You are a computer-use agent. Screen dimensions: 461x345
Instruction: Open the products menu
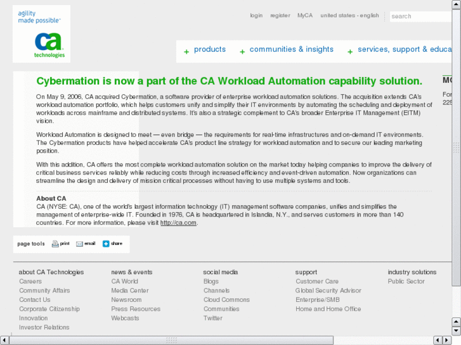[x=210, y=49]
